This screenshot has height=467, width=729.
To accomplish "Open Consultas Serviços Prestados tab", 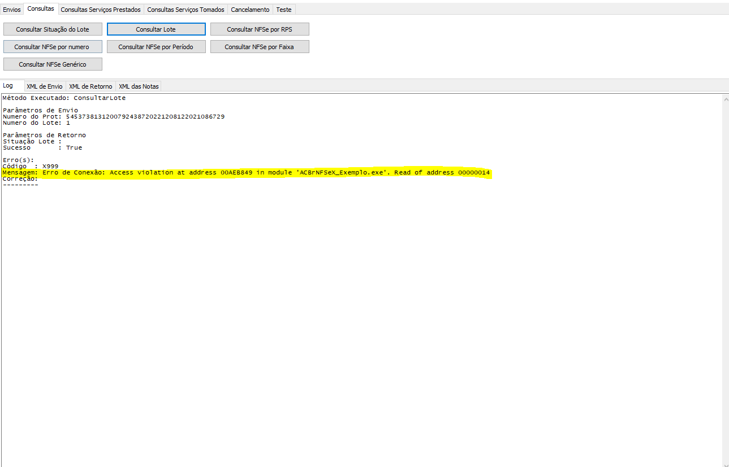I will click(101, 10).
